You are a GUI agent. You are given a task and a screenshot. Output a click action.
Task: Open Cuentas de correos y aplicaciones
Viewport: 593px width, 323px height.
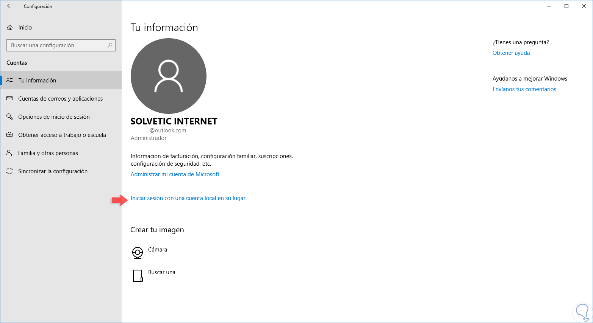pos(61,98)
